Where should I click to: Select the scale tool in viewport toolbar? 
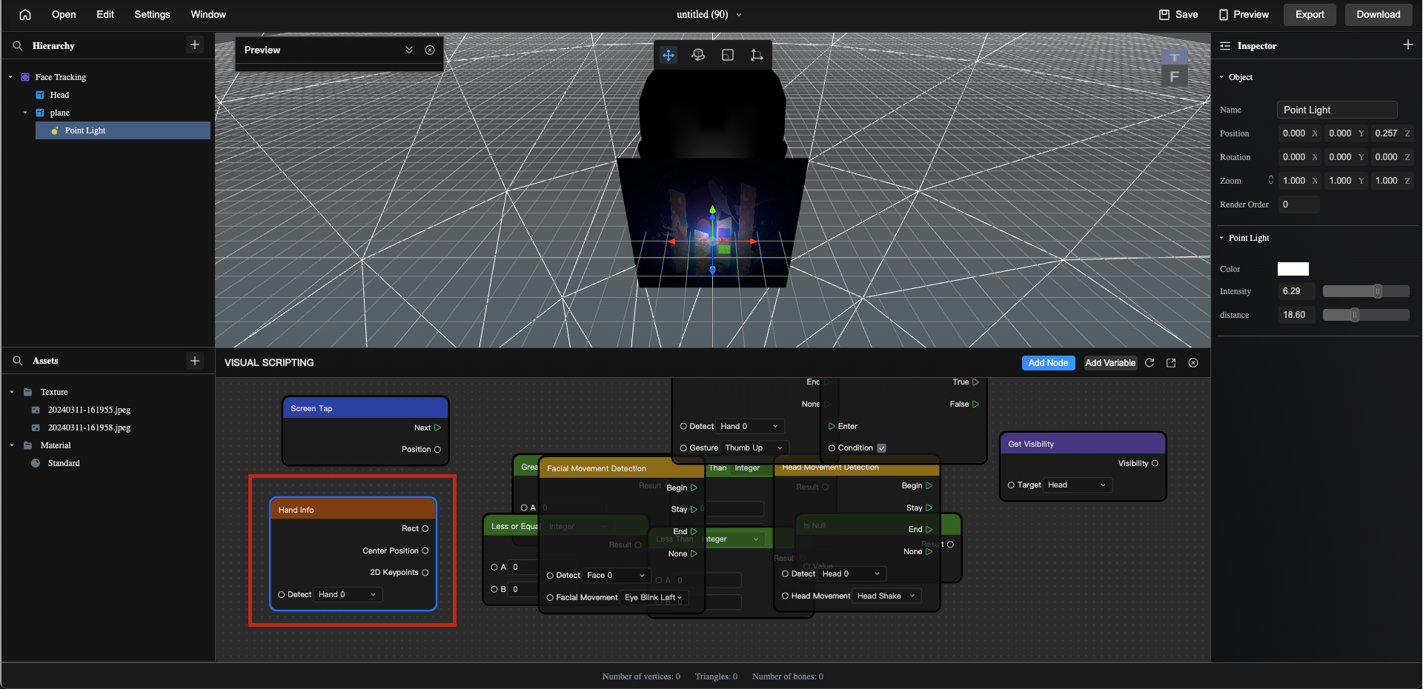(x=728, y=55)
